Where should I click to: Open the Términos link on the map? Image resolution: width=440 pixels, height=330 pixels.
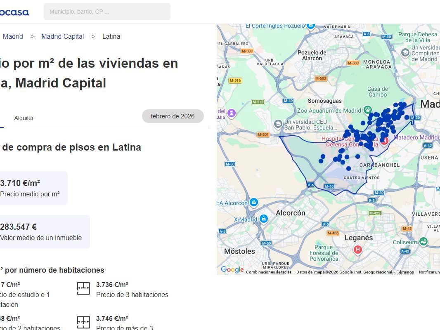[405, 272]
